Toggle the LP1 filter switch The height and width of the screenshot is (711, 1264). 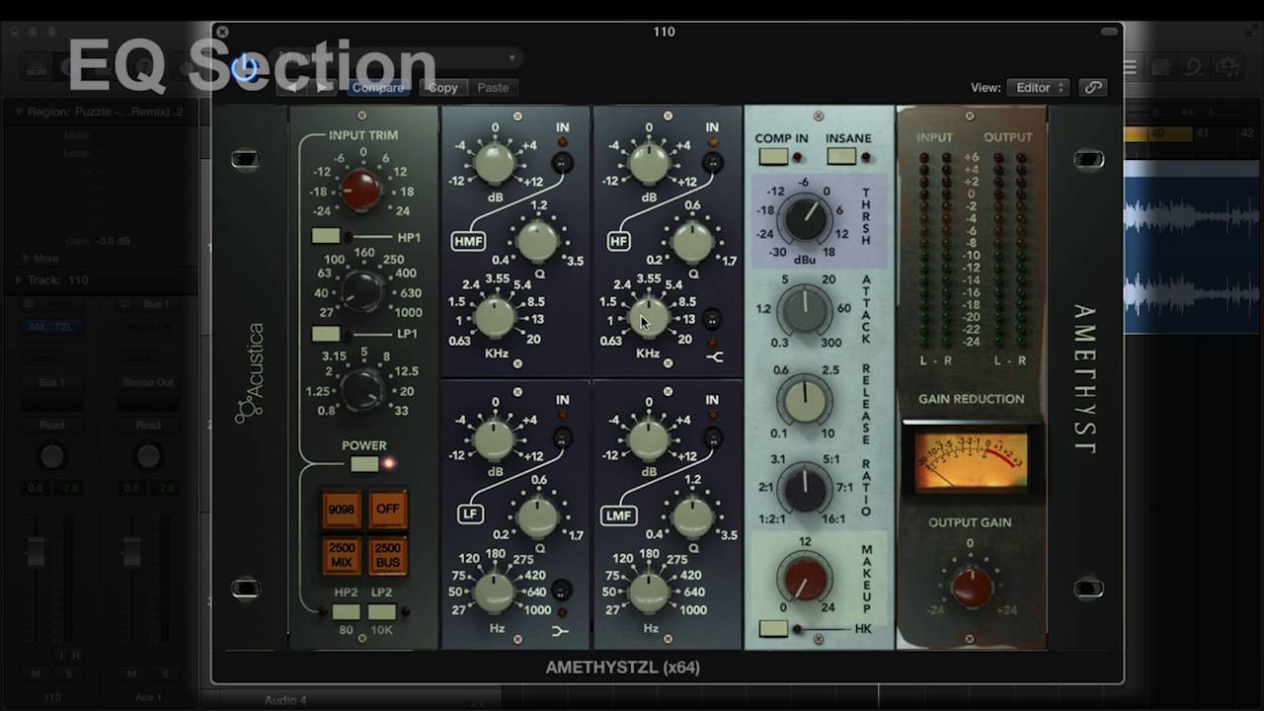pos(326,334)
